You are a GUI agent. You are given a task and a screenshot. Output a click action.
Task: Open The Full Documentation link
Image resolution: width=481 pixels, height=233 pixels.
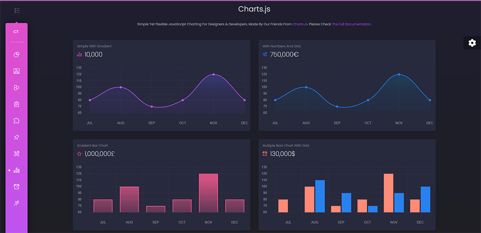pos(351,24)
